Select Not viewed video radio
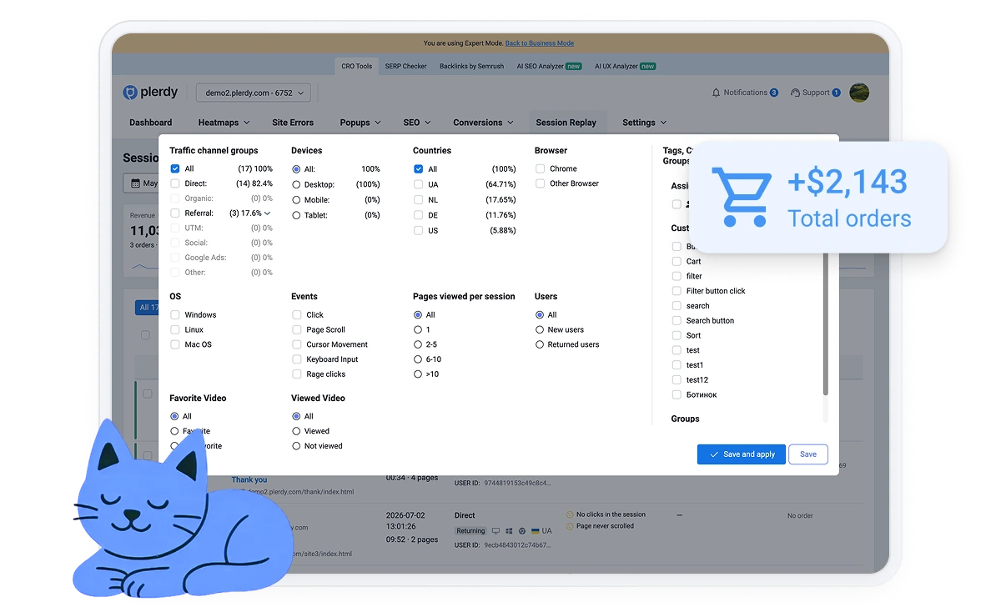The image size is (1001, 607). point(296,446)
